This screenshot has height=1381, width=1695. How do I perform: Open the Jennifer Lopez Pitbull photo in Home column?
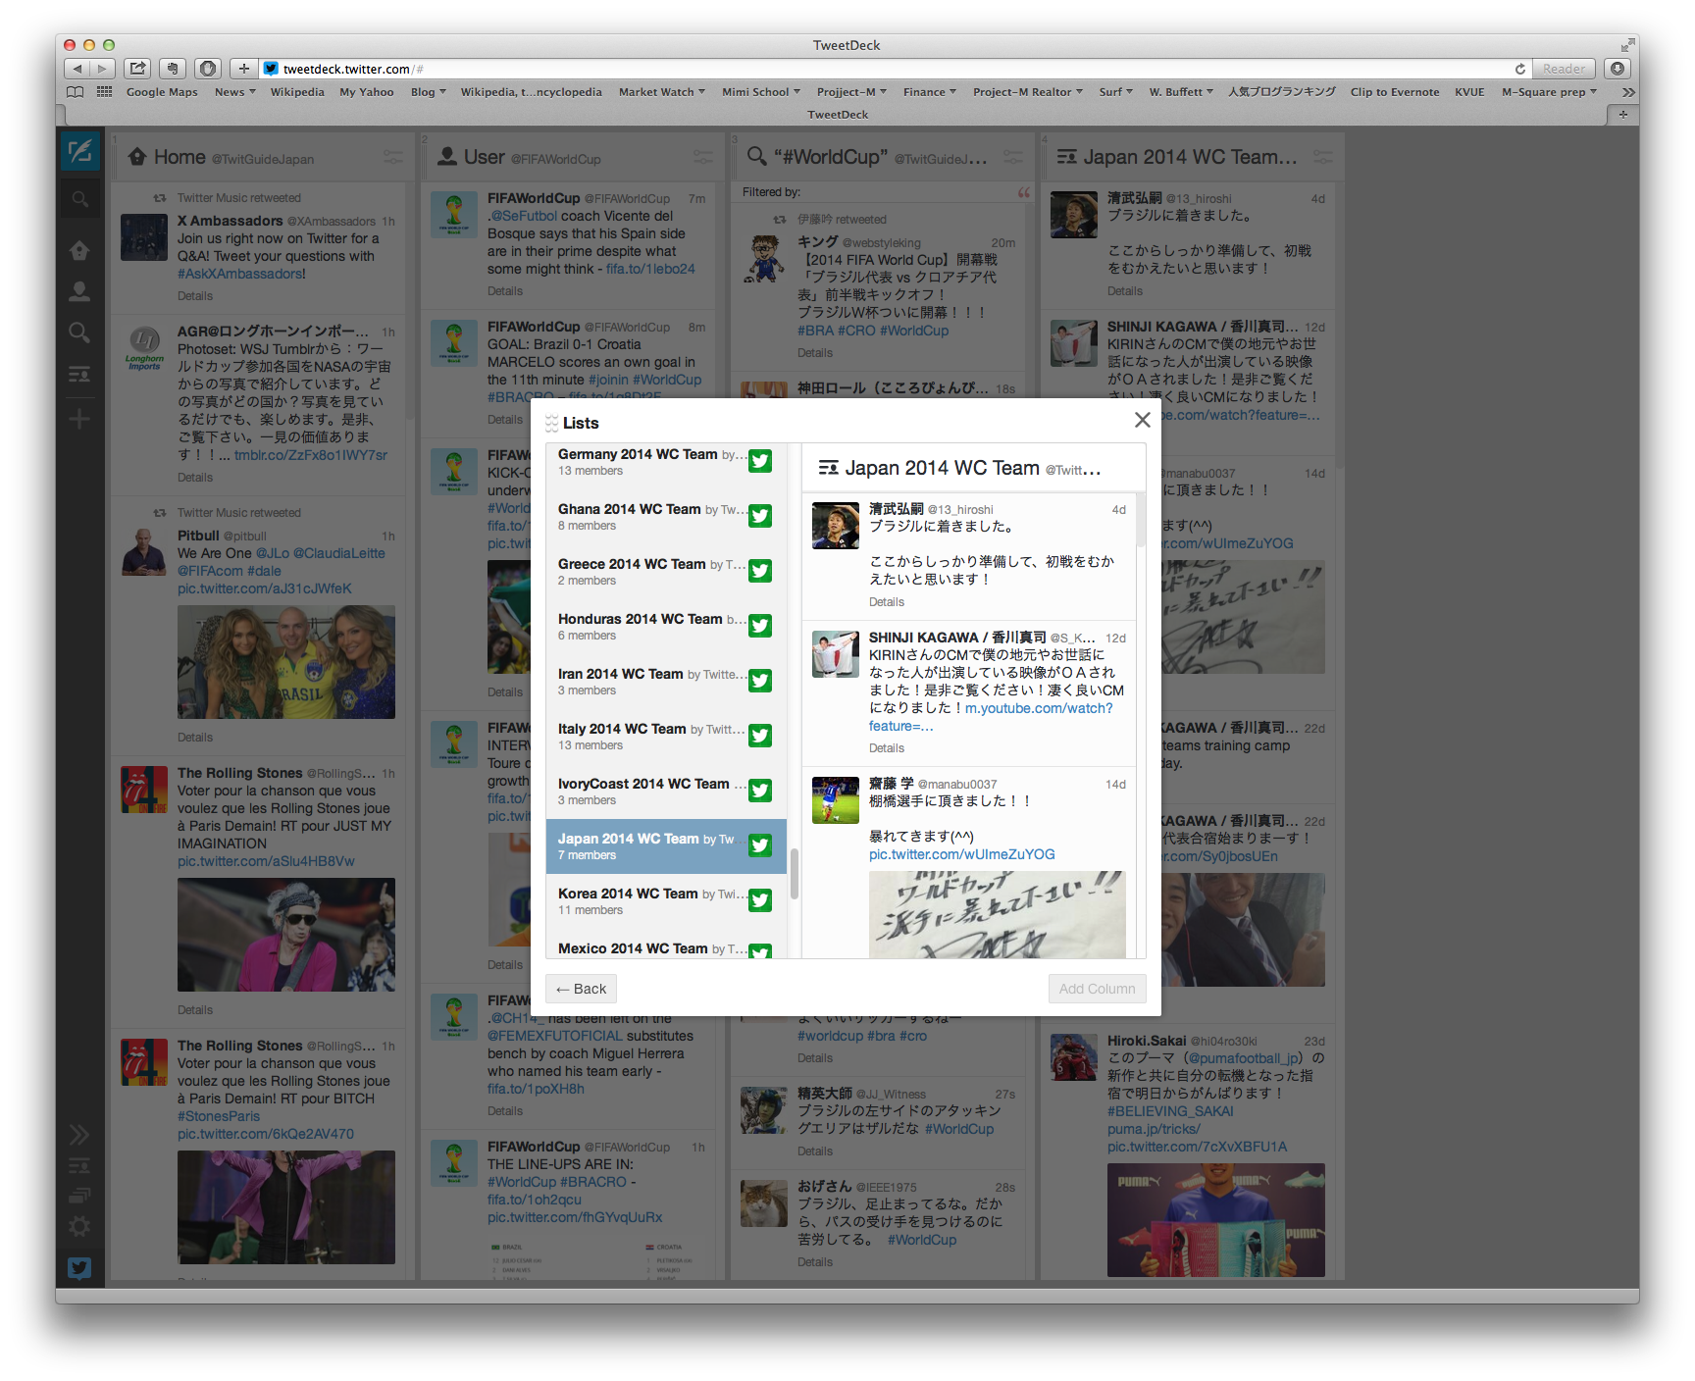(285, 662)
